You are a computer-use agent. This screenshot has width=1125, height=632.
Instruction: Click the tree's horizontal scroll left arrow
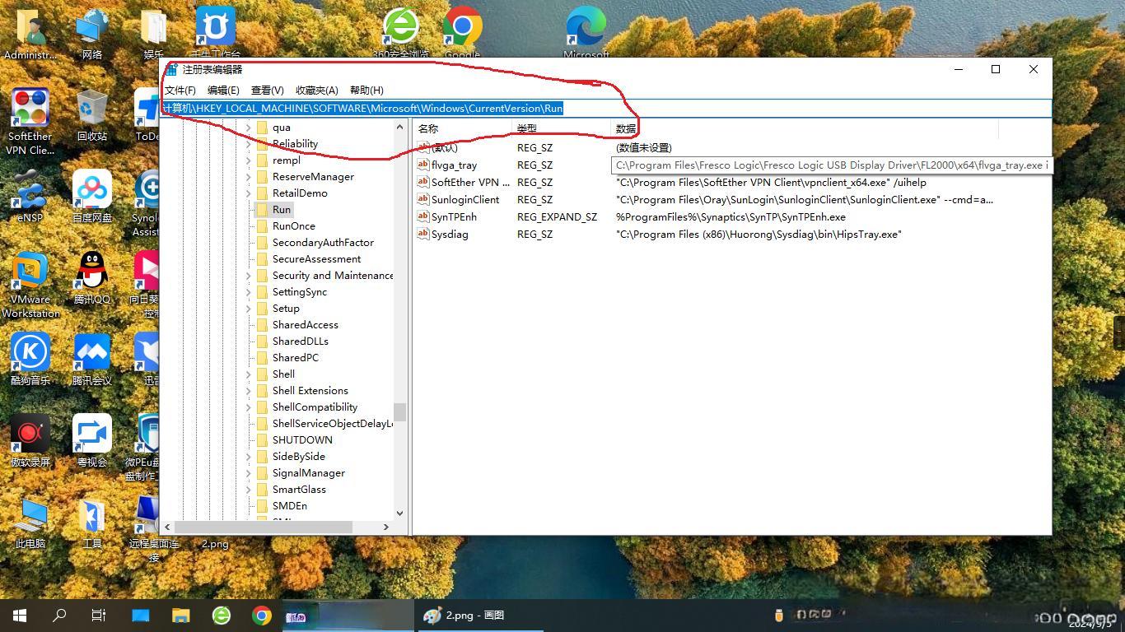[x=167, y=527]
